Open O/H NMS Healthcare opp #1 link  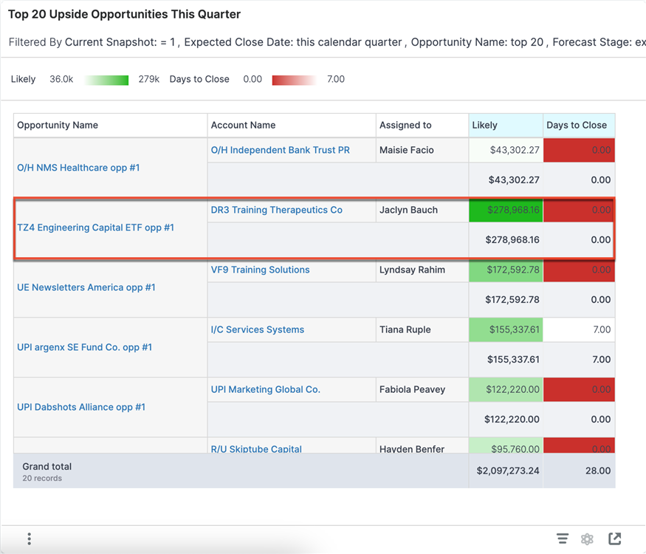78,168
